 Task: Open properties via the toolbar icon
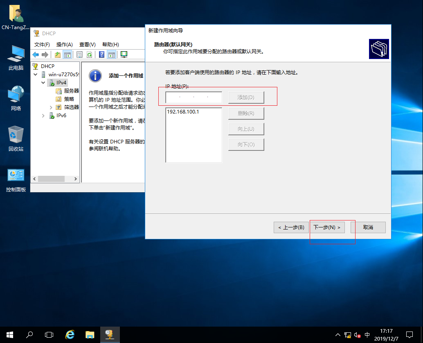[x=79, y=55]
